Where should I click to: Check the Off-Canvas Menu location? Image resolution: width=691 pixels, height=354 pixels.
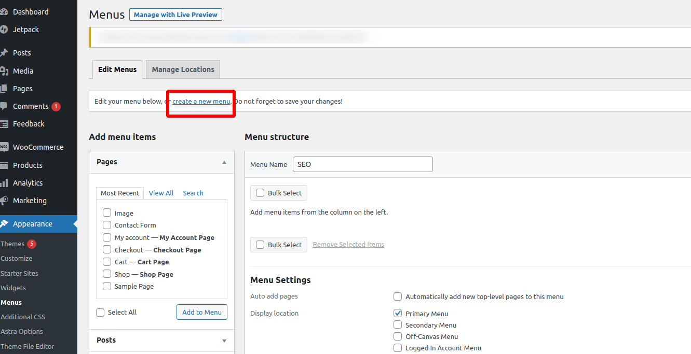click(398, 336)
